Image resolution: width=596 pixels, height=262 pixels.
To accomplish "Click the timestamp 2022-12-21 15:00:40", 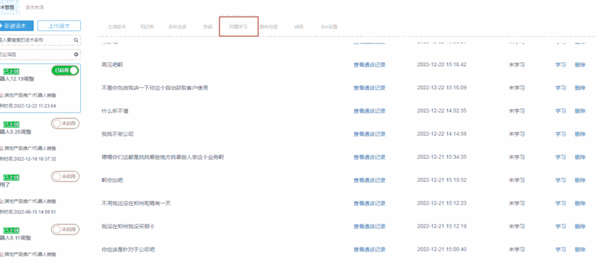I will click(442, 250).
